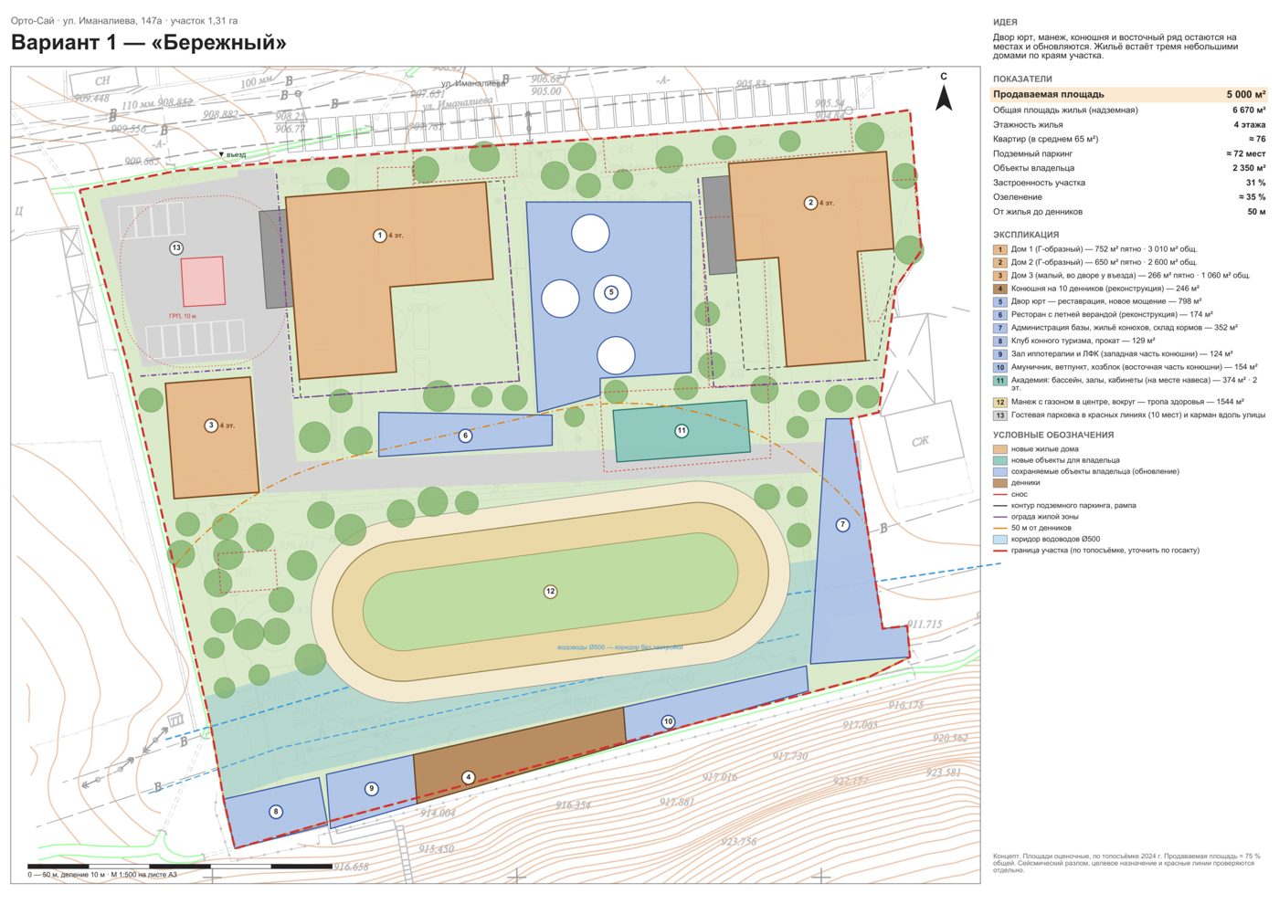Select circled marker 2 on the eastern house
The height and width of the screenshot is (904, 1279).
pos(810,203)
